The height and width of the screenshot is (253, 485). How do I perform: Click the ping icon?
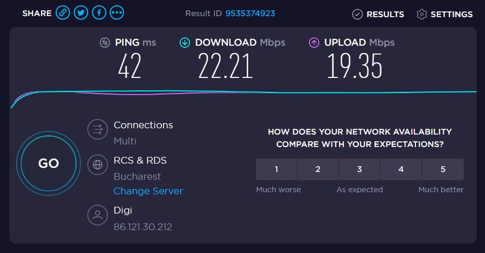(x=105, y=43)
